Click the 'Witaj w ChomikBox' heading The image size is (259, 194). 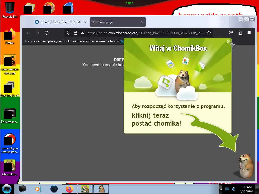[x=178, y=48]
